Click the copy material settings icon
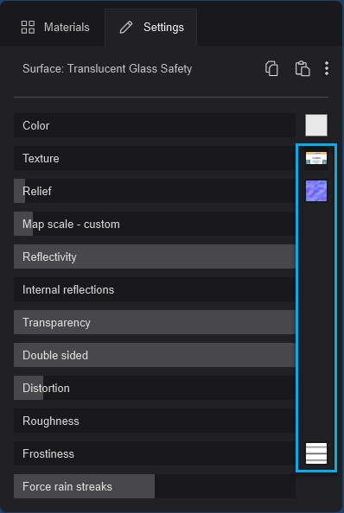The height and width of the screenshot is (513, 344). (271, 69)
